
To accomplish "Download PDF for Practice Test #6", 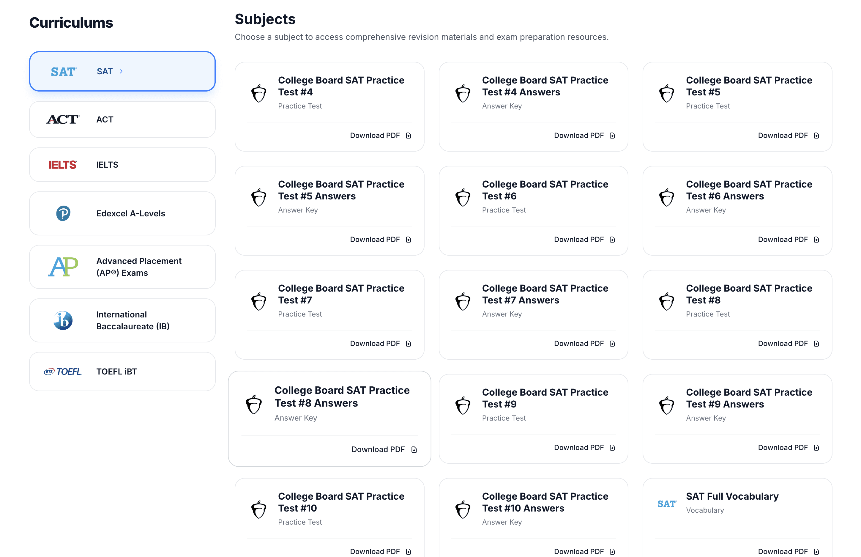I will (x=579, y=240).
